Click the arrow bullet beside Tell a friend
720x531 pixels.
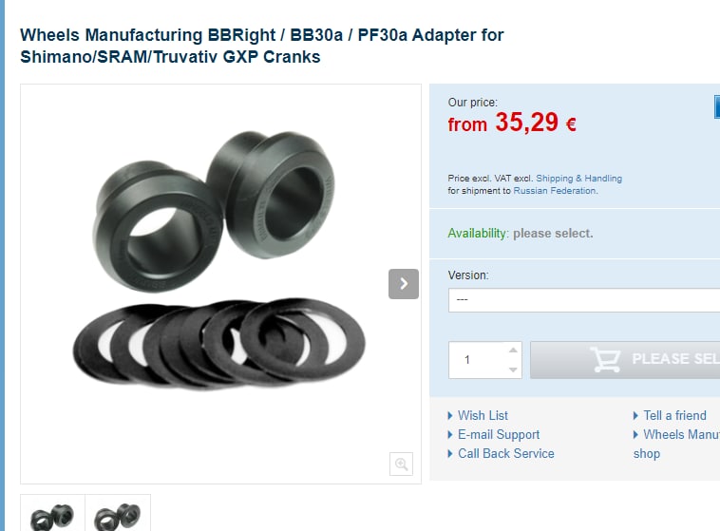(x=635, y=416)
